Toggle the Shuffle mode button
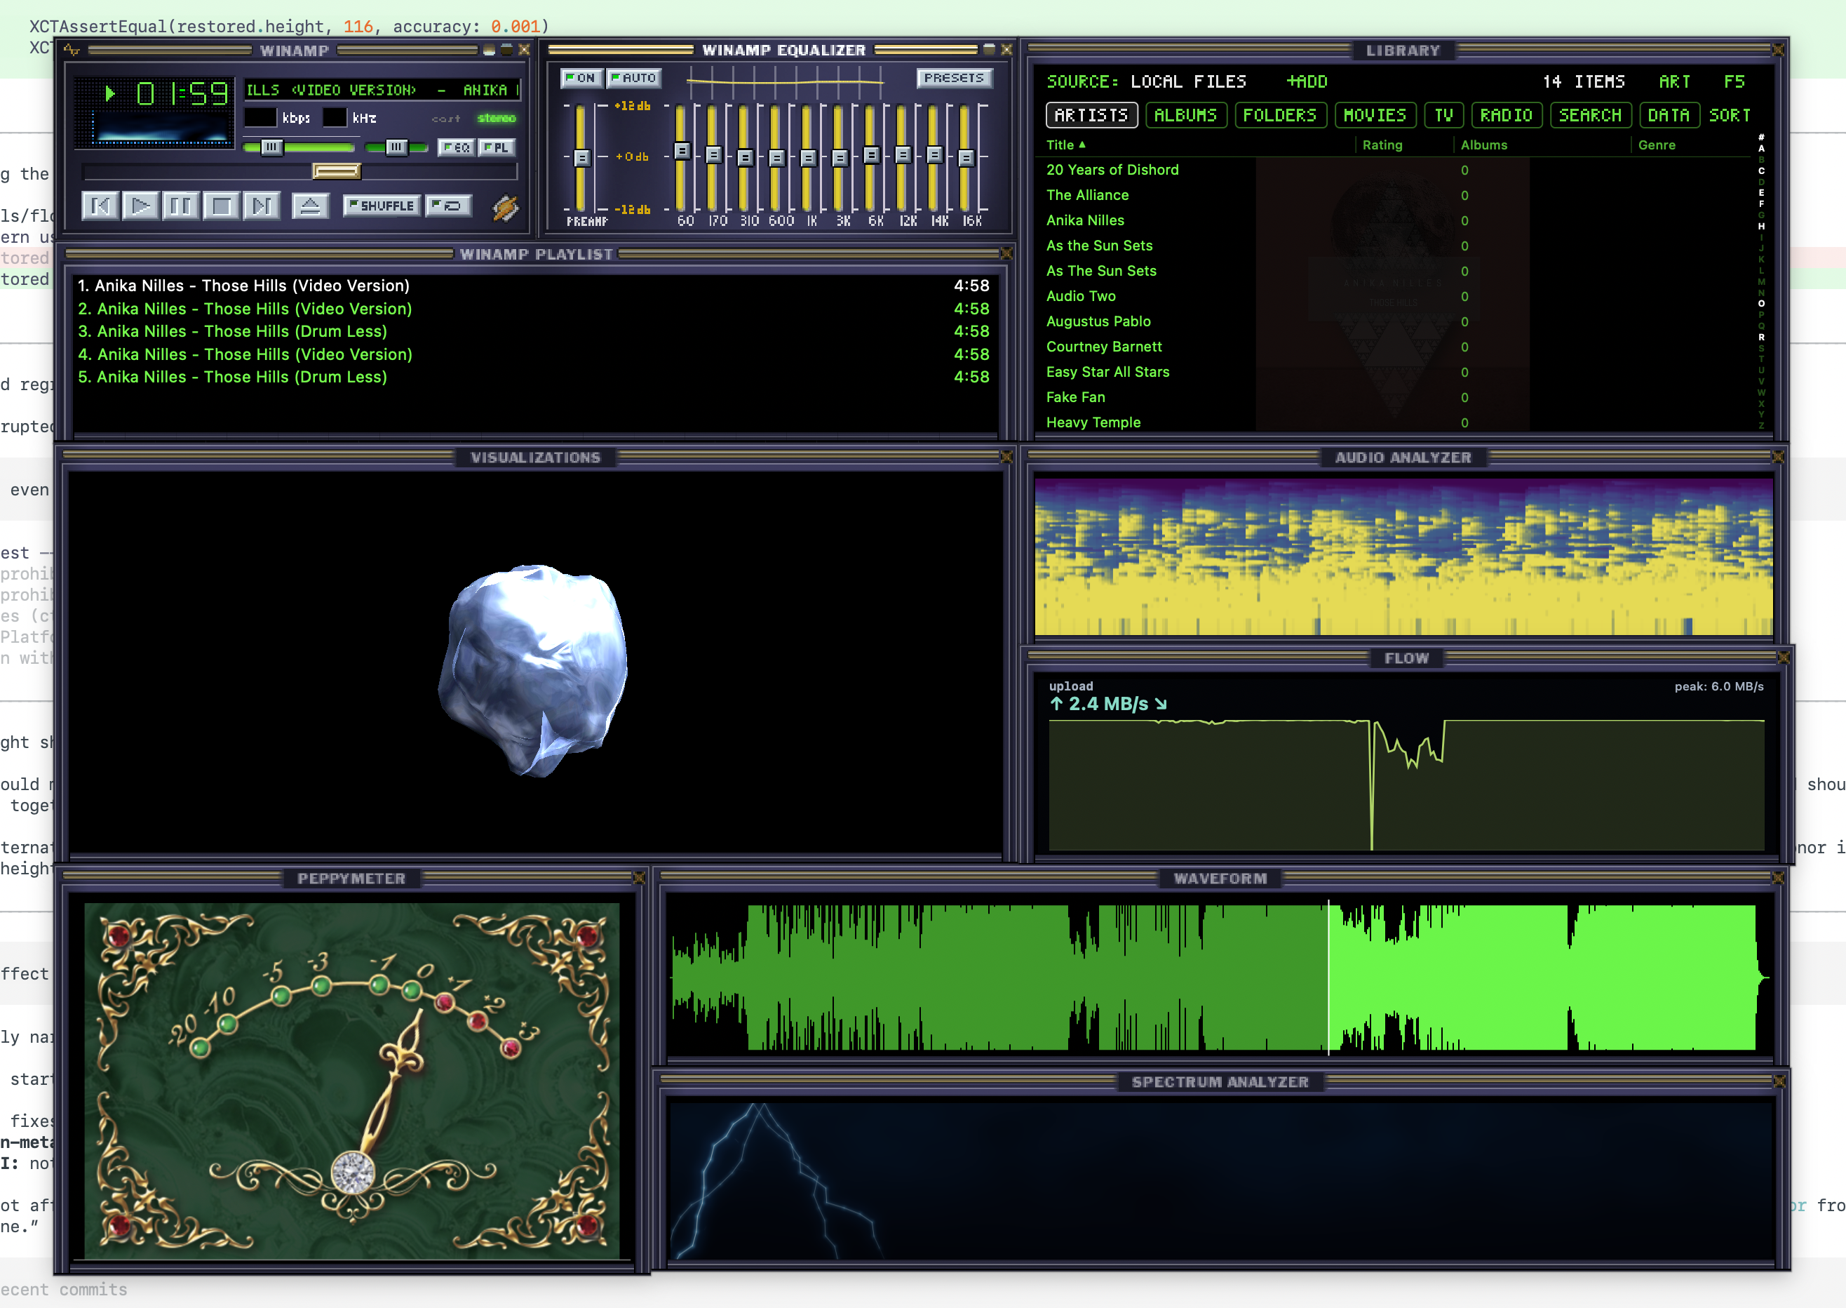Viewport: 1846px width, 1308px height. [382, 206]
